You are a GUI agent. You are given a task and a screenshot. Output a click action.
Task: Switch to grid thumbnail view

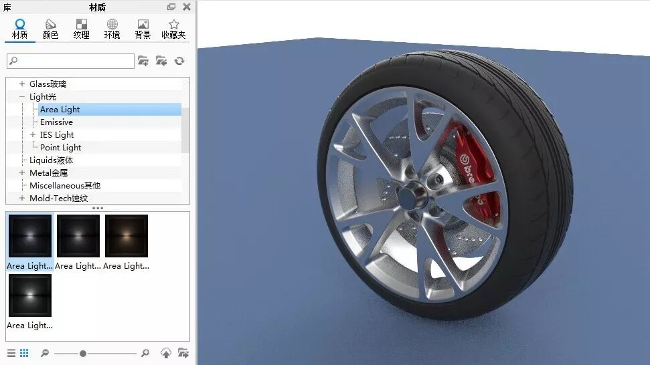click(x=24, y=353)
